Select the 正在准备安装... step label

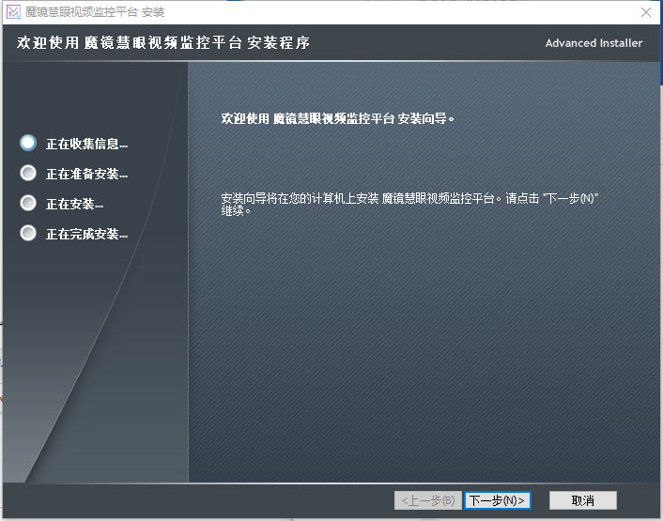[x=86, y=174]
